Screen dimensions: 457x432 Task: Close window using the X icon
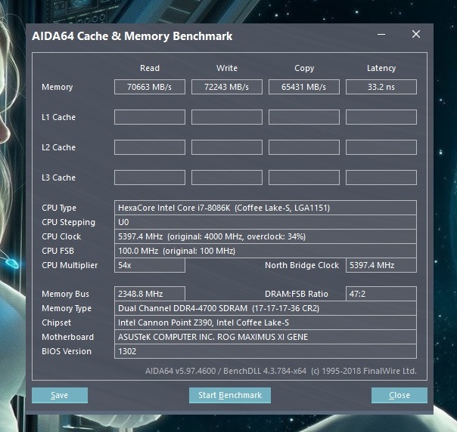[416, 34]
